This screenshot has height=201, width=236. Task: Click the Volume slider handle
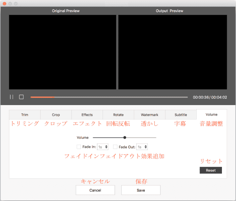125,137
